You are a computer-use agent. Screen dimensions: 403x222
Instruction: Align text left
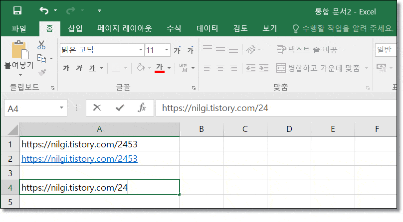point(207,68)
